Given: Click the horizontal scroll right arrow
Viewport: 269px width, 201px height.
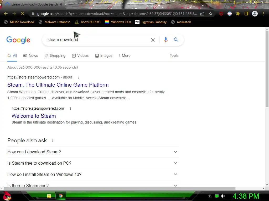Looking at the screenshot, I should pyautogui.click(x=263, y=188).
